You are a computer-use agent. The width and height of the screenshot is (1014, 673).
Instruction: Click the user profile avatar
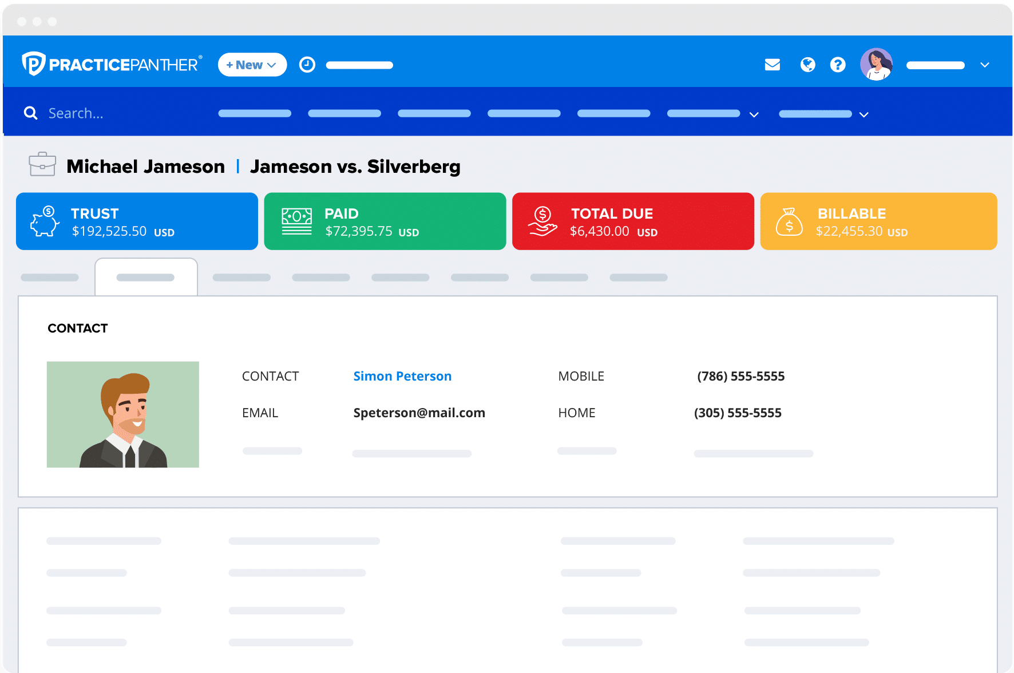(876, 65)
